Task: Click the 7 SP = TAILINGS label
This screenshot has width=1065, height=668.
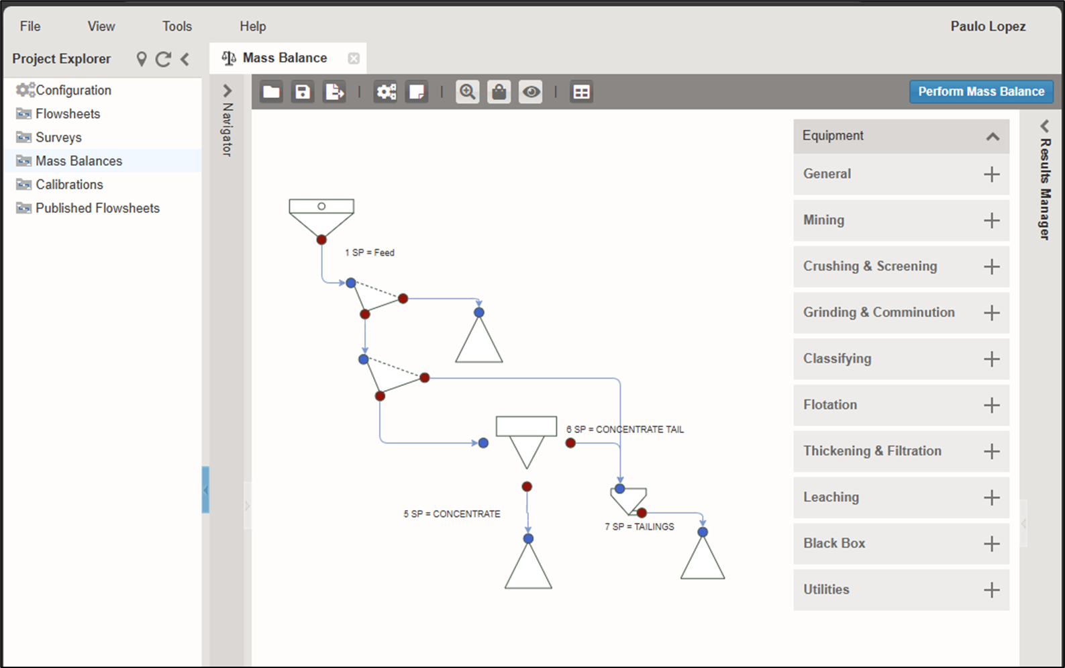Action: coord(640,526)
